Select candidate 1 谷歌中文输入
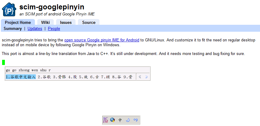260x126 pixels. [x=21, y=77]
